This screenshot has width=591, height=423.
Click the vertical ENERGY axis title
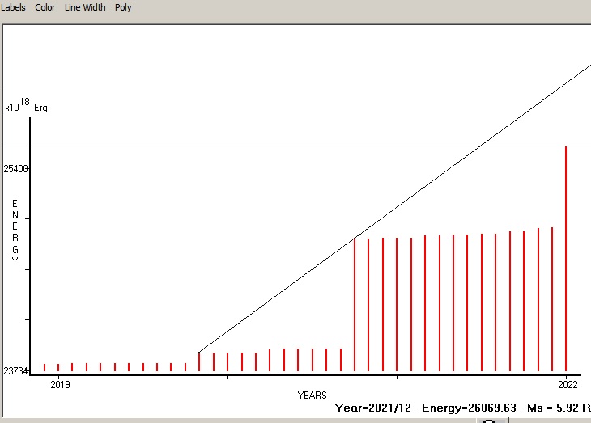(15, 232)
